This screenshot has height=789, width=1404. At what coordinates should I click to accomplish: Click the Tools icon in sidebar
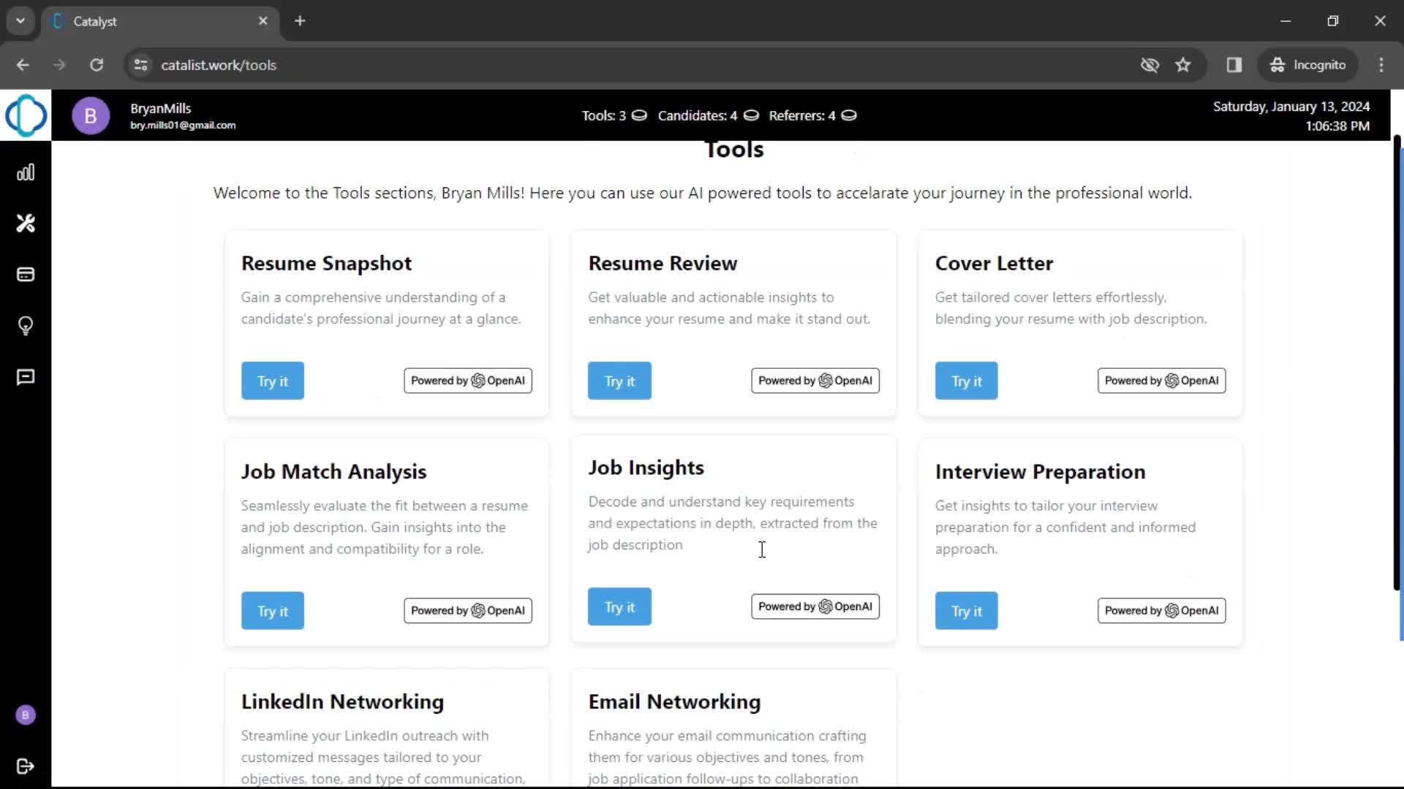point(25,223)
